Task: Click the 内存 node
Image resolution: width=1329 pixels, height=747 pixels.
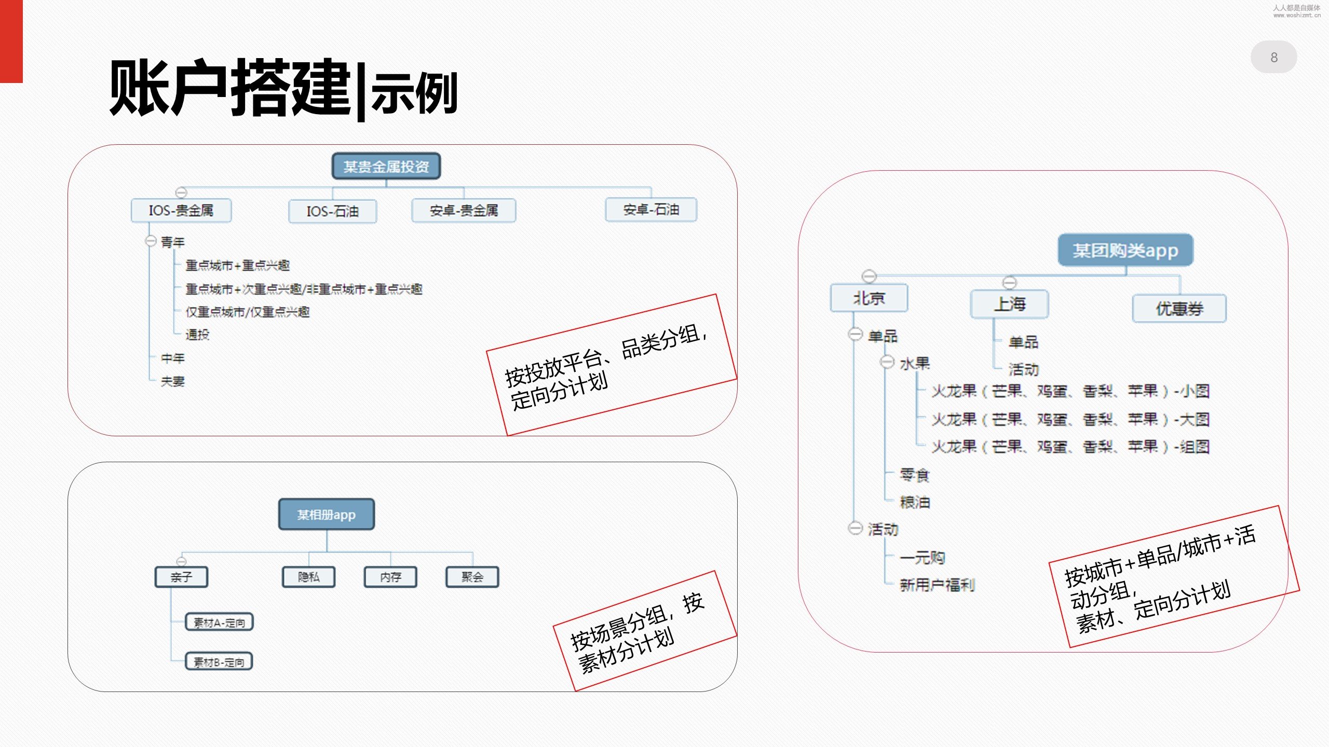Action: [x=390, y=577]
